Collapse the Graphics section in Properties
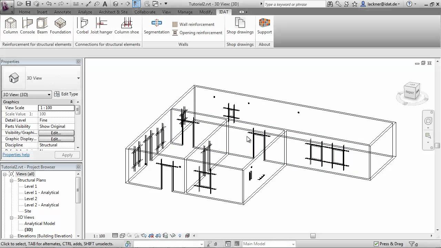This screenshot has width=441, height=248. coord(72,102)
